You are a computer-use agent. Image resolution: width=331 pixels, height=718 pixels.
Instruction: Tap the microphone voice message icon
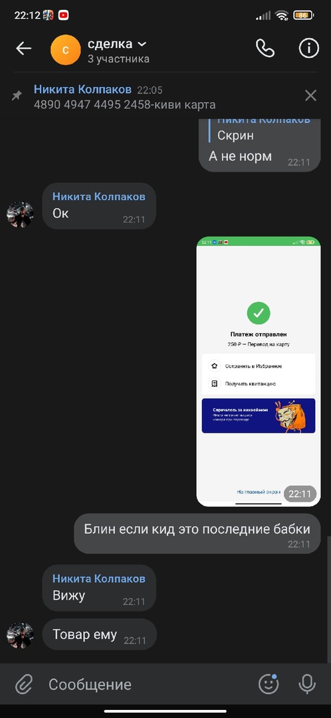point(307,684)
